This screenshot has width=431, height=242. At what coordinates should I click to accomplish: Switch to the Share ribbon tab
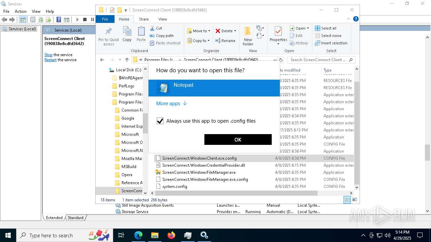click(144, 19)
